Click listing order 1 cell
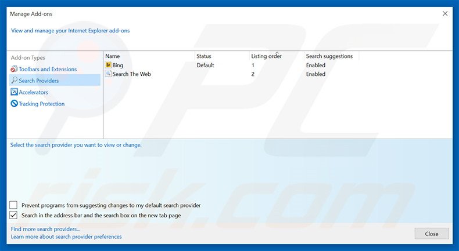The height and width of the screenshot is (251, 459). tap(253, 65)
